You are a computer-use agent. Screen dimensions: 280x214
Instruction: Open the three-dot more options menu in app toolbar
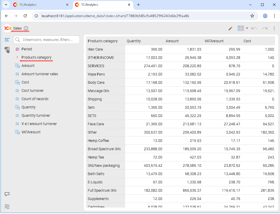[x=274, y=28]
